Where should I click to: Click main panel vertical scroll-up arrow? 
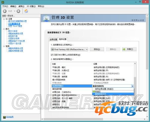pyautogui.click(x=147, y=16)
